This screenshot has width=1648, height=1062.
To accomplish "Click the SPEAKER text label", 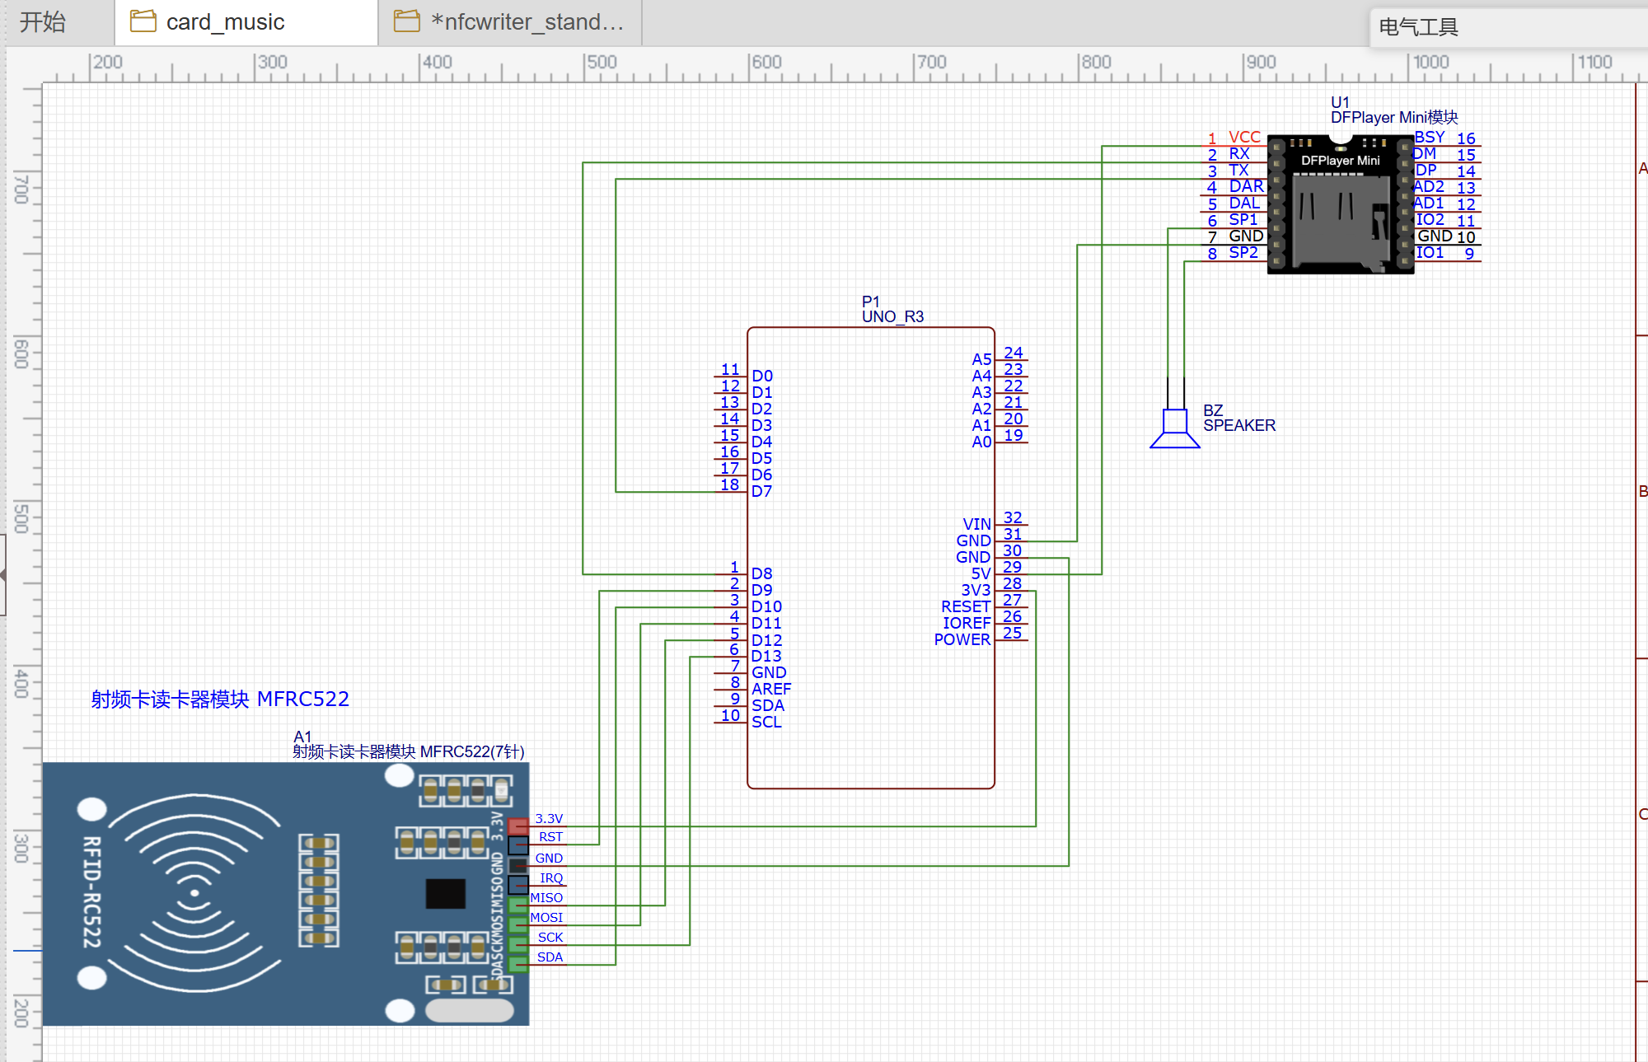I will click(1239, 426).
